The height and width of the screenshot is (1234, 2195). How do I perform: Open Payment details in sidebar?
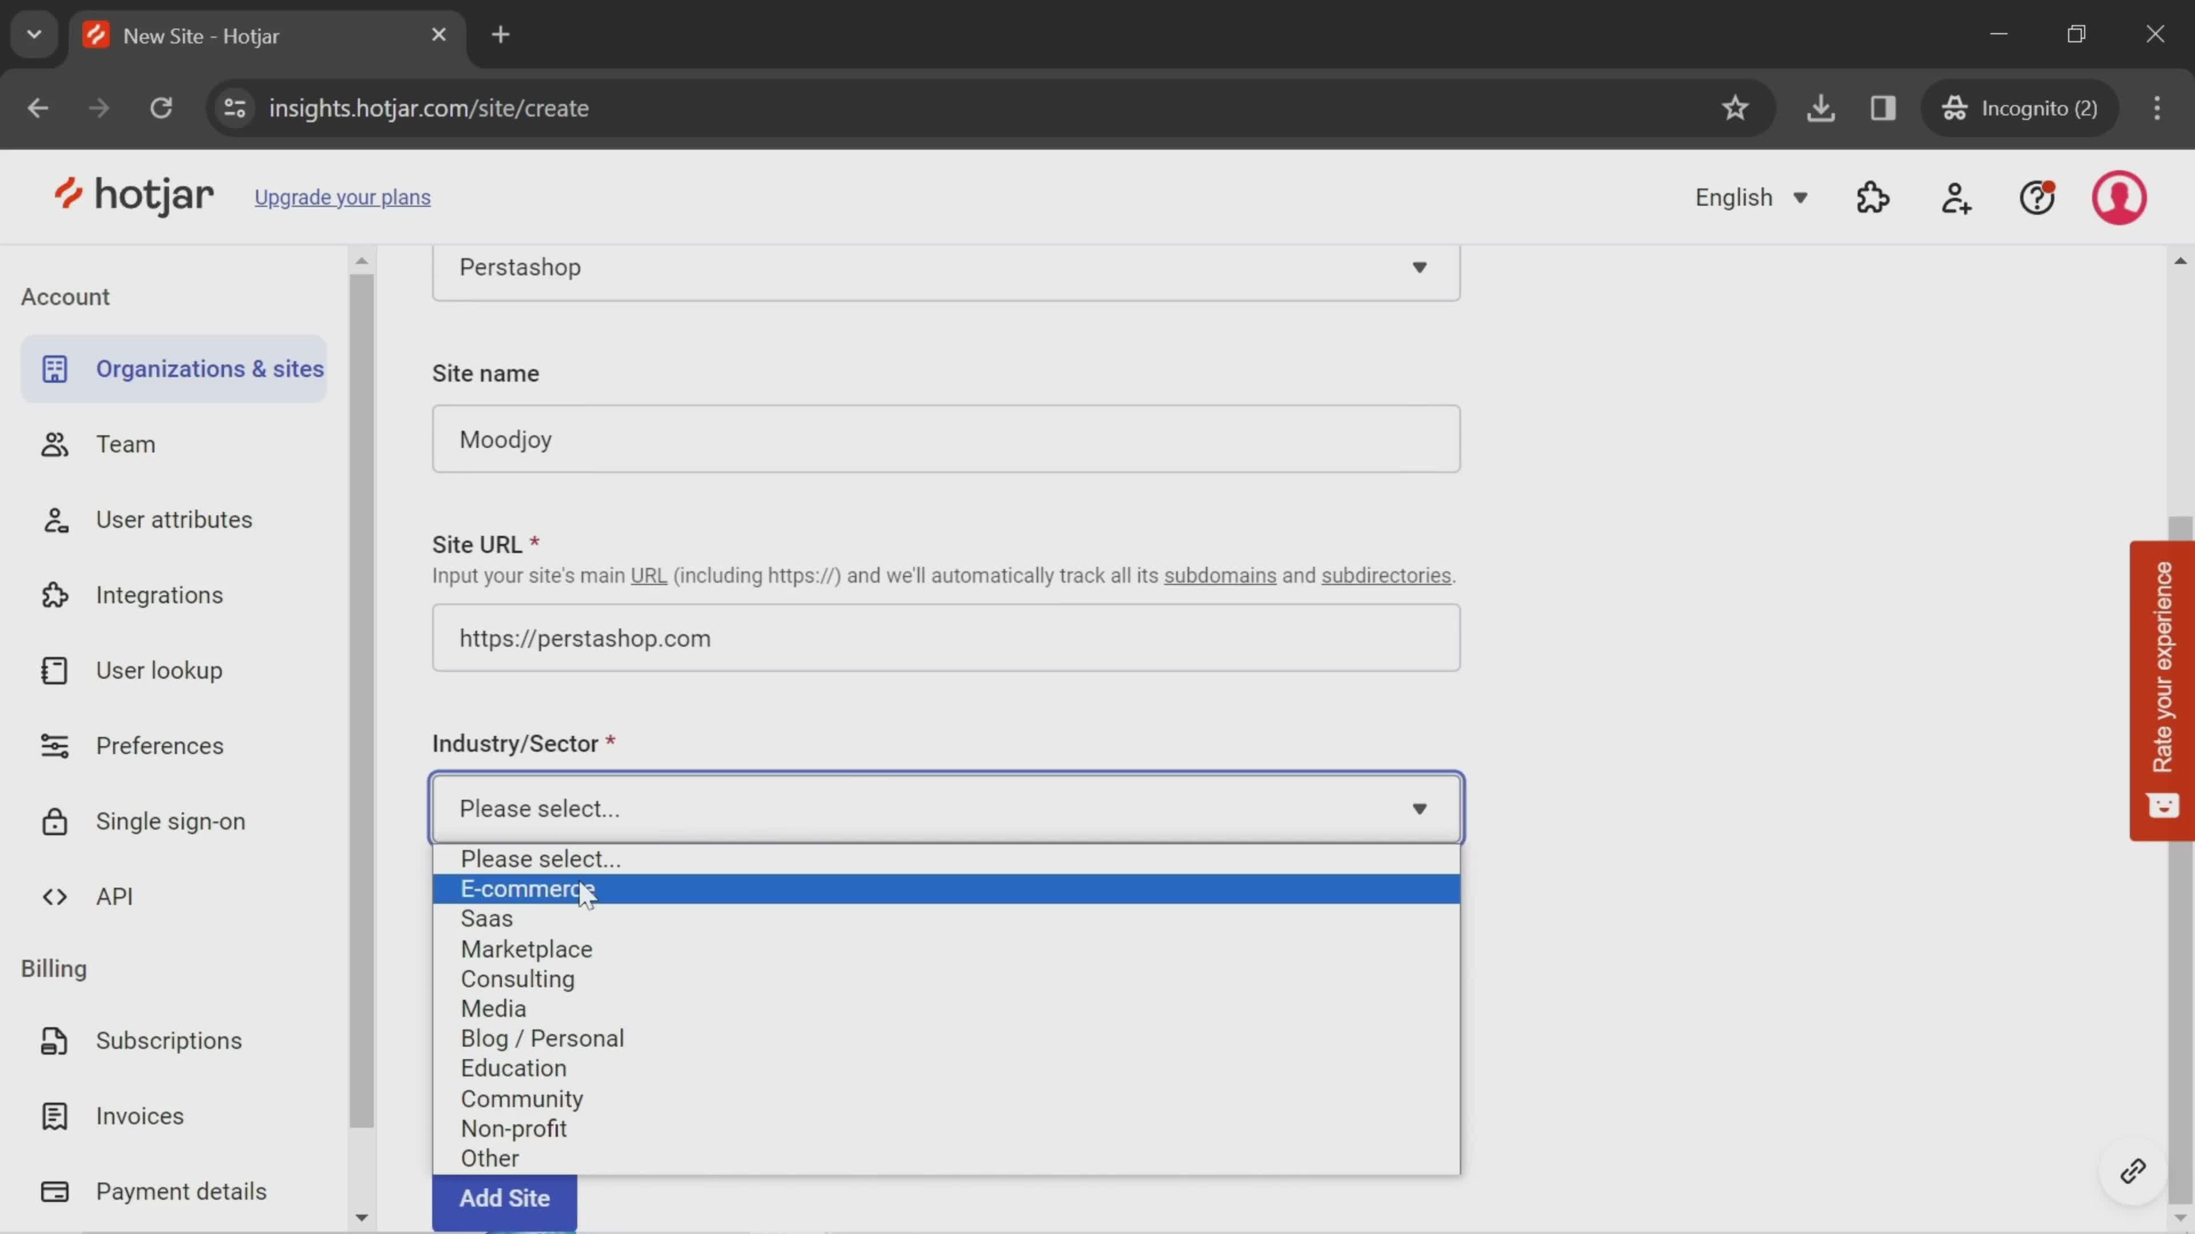click(x=174, y=1191)
